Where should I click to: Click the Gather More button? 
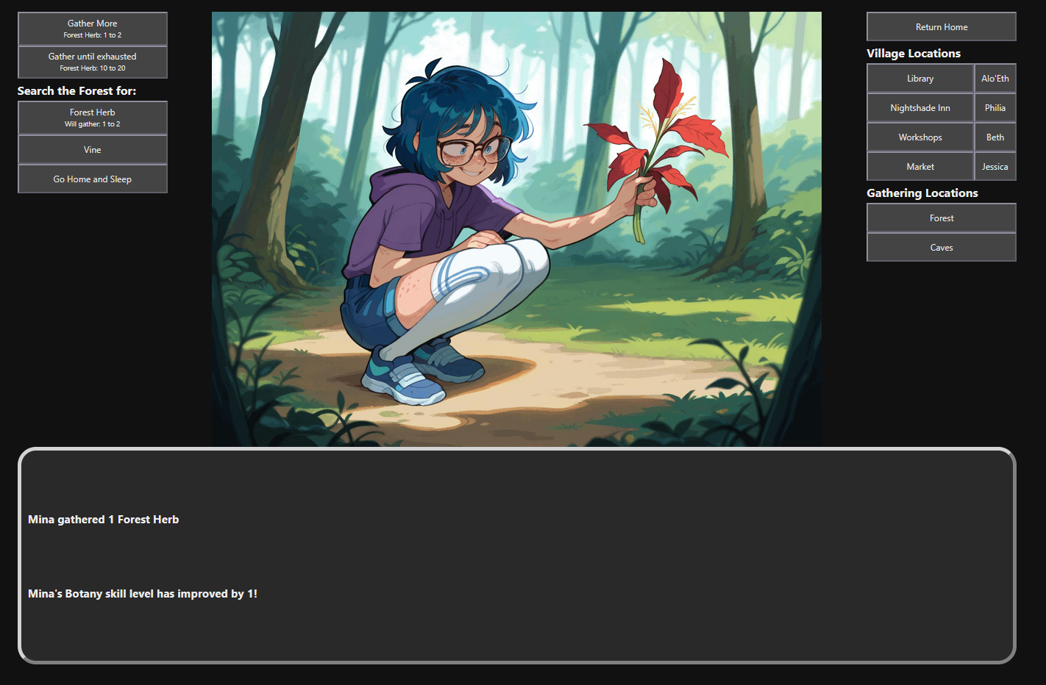pos(93,29)
